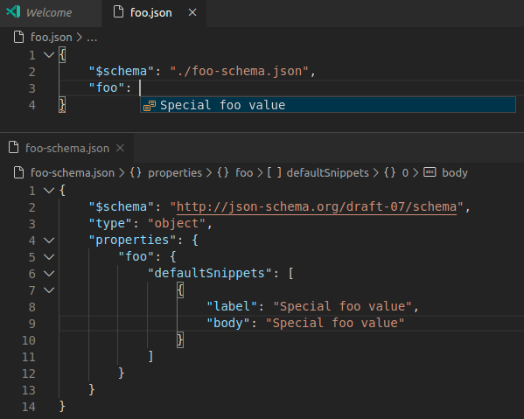
Task: Close the foo.json tab
Action: pos(192,13)
